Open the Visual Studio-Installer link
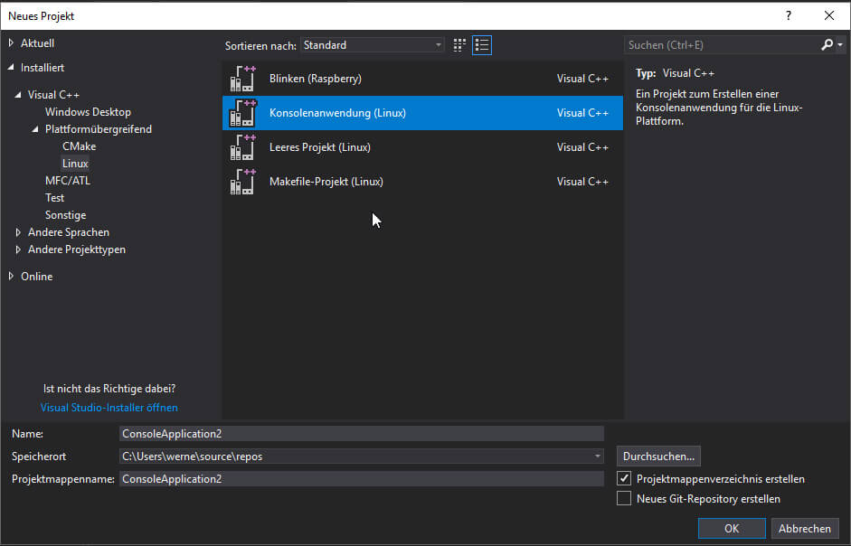 click(109, 408)
